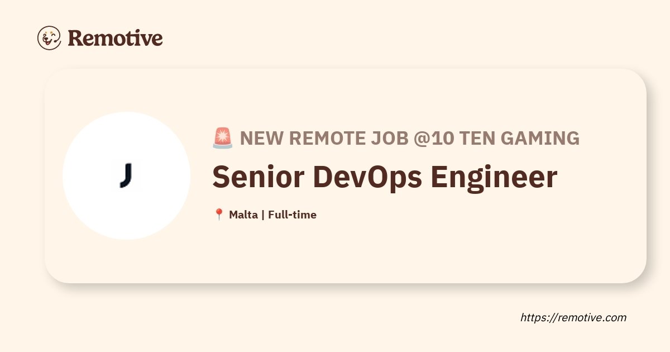The height and width of the screenshot is (352, 670).
Task: Open the white circular company avatar
Action: click(x=127, y=176)
